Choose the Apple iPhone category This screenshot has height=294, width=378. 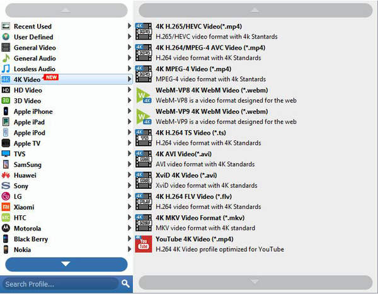click(x=33, y=111)
